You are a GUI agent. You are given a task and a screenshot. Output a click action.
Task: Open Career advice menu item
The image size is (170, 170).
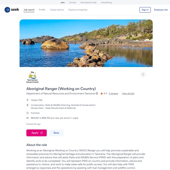pyautogui.click(x=57, y=10)
